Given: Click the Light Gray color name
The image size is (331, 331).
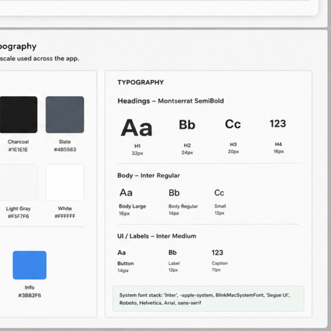Looking at the screenshot, I should (18, 208).
